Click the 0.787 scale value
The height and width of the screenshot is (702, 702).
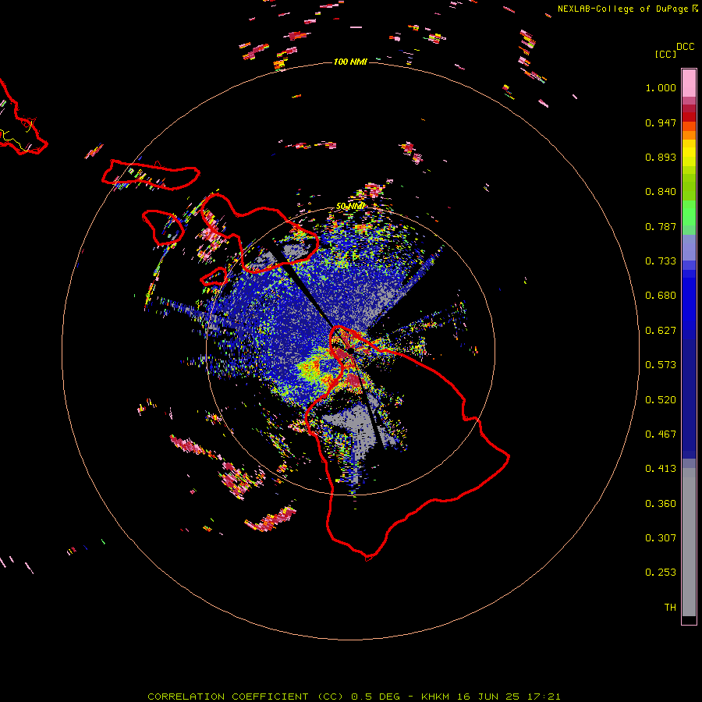click(661, 226)
